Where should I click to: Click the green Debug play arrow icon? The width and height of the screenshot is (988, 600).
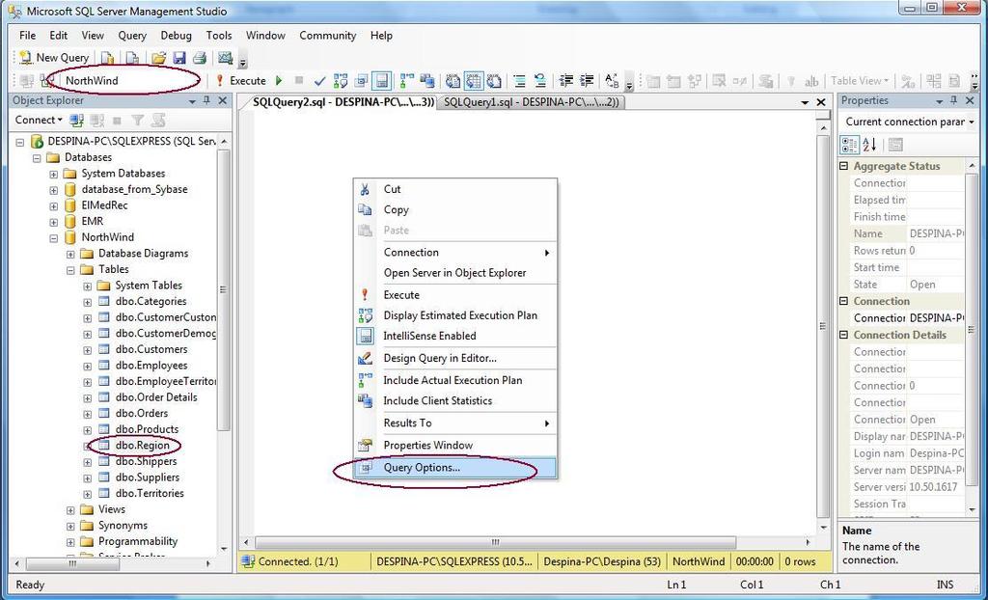[279, 81]
